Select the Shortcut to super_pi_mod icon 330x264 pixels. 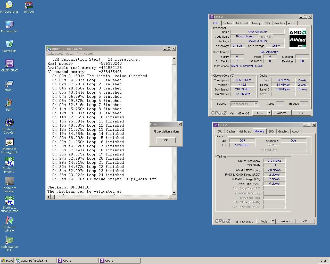9,205
